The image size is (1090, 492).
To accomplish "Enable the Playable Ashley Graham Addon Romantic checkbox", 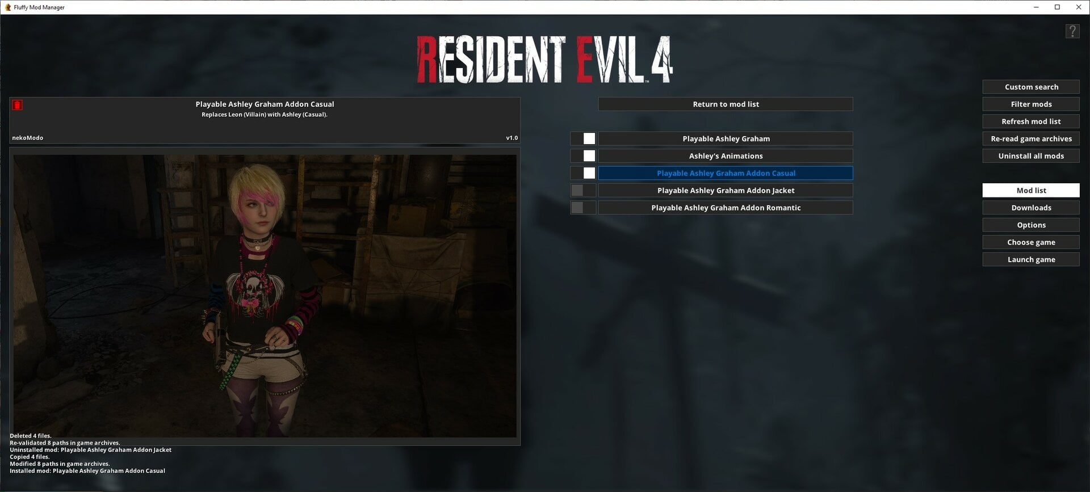I will point(583,208).
